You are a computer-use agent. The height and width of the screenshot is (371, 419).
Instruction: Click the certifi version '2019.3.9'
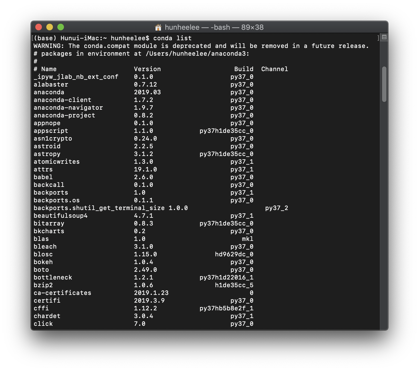click(149, 300)
